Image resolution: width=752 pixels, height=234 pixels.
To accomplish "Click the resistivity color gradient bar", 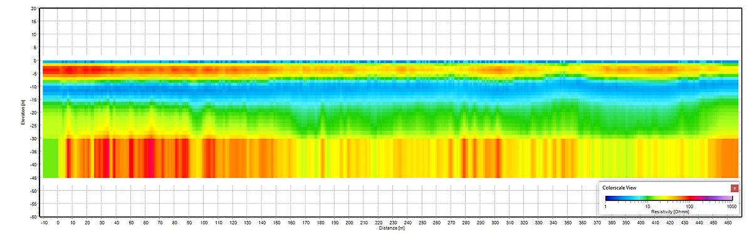I will (x=669, y=198).
